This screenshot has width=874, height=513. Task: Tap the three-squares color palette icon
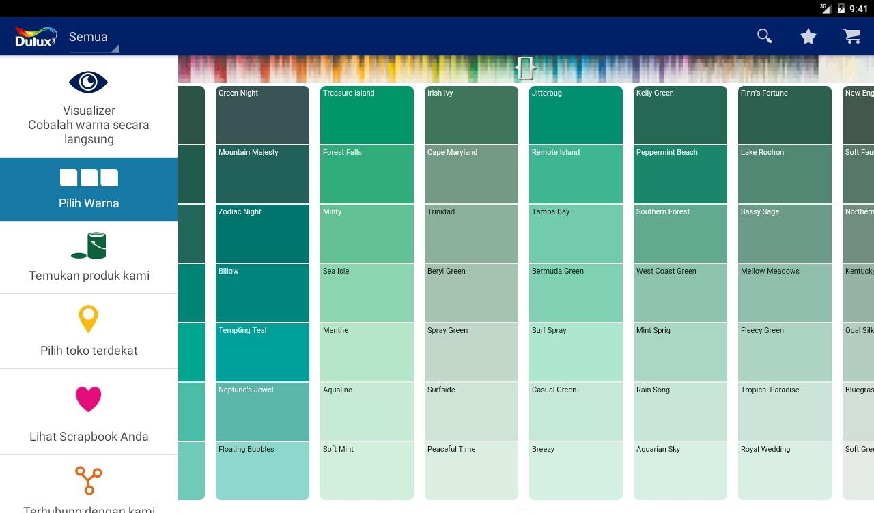pos(89,178)
